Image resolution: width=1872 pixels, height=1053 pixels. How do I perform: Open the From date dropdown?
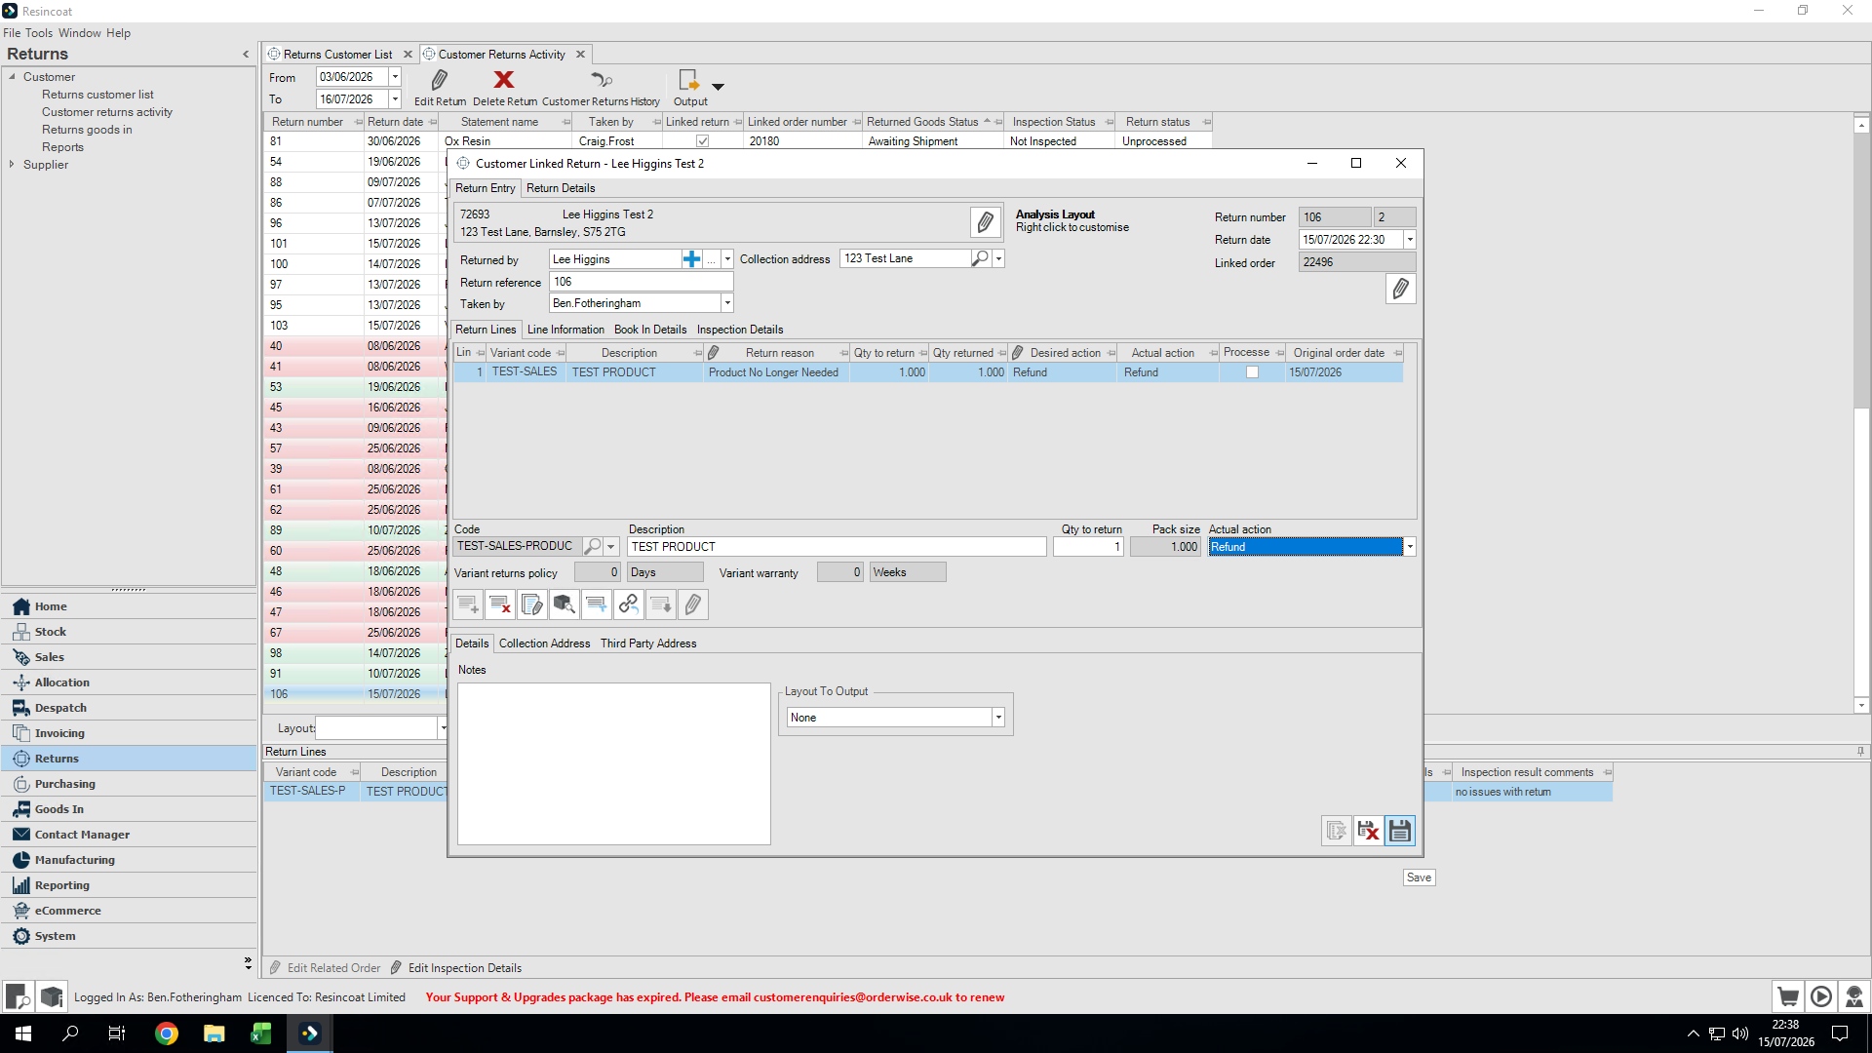[395, 77]
